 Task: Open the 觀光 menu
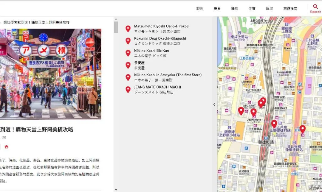click(x=199, y=8)
